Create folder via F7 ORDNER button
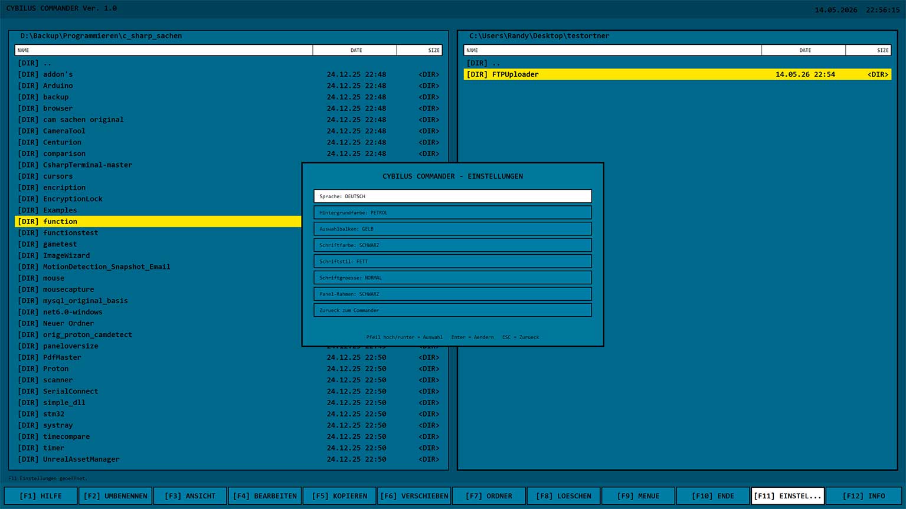The height and width of the screenshot is (509, 906). point(489,496)
